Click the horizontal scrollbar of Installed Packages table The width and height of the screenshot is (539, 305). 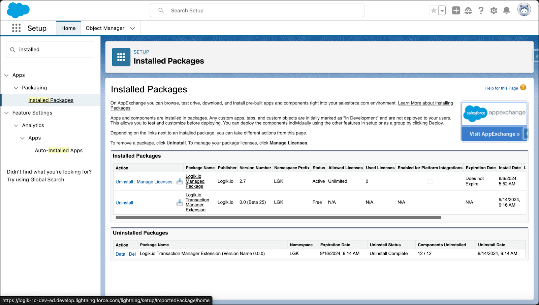pos(278,218)
